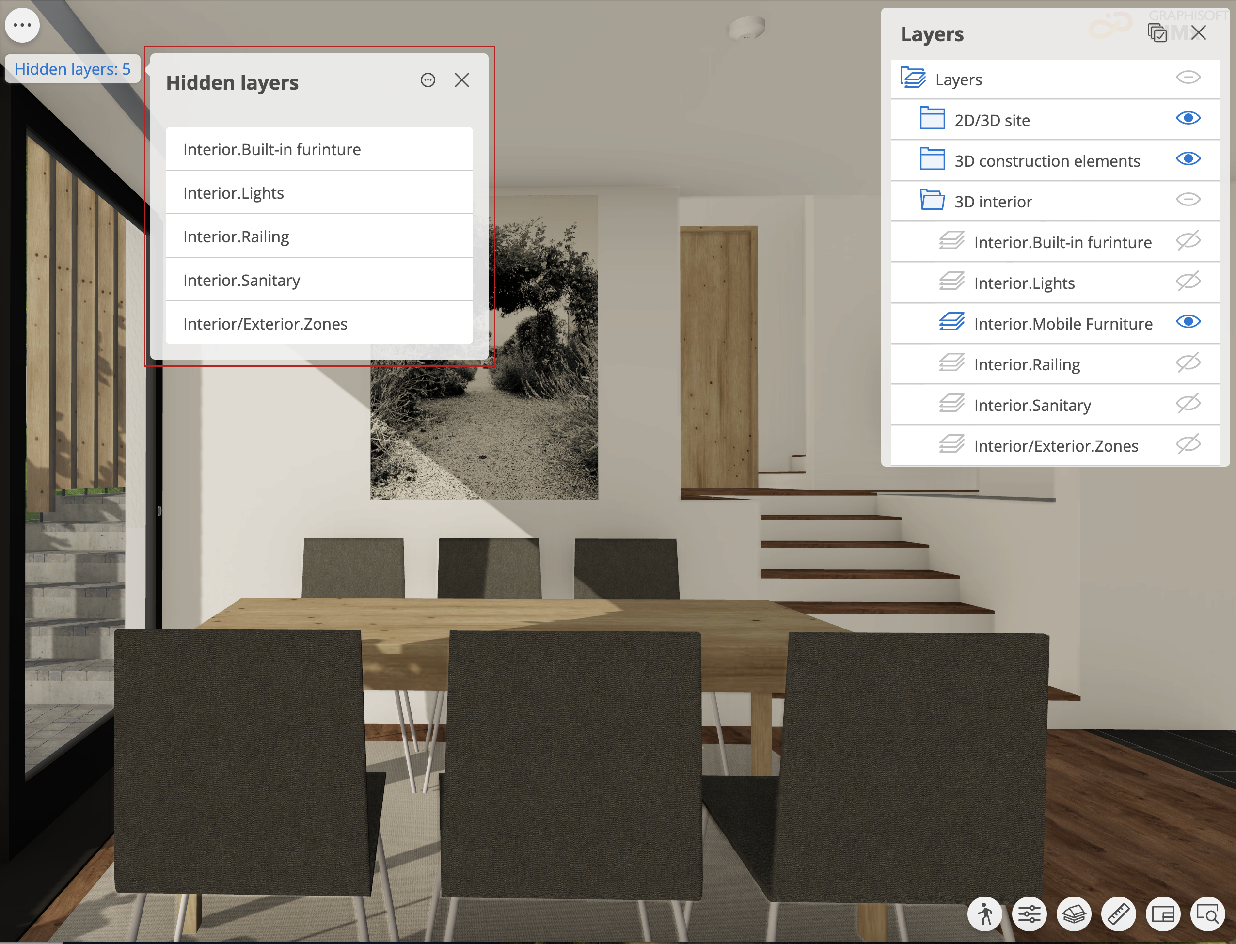Click the 3D model layers stack icon
Image resolution: width=1236 pixels, height=944 pixels.
tap(1074, 914)
